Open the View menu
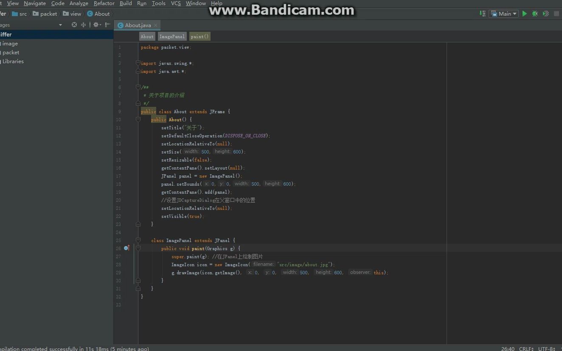The image size is (562, 351). (x=13, y=3)
